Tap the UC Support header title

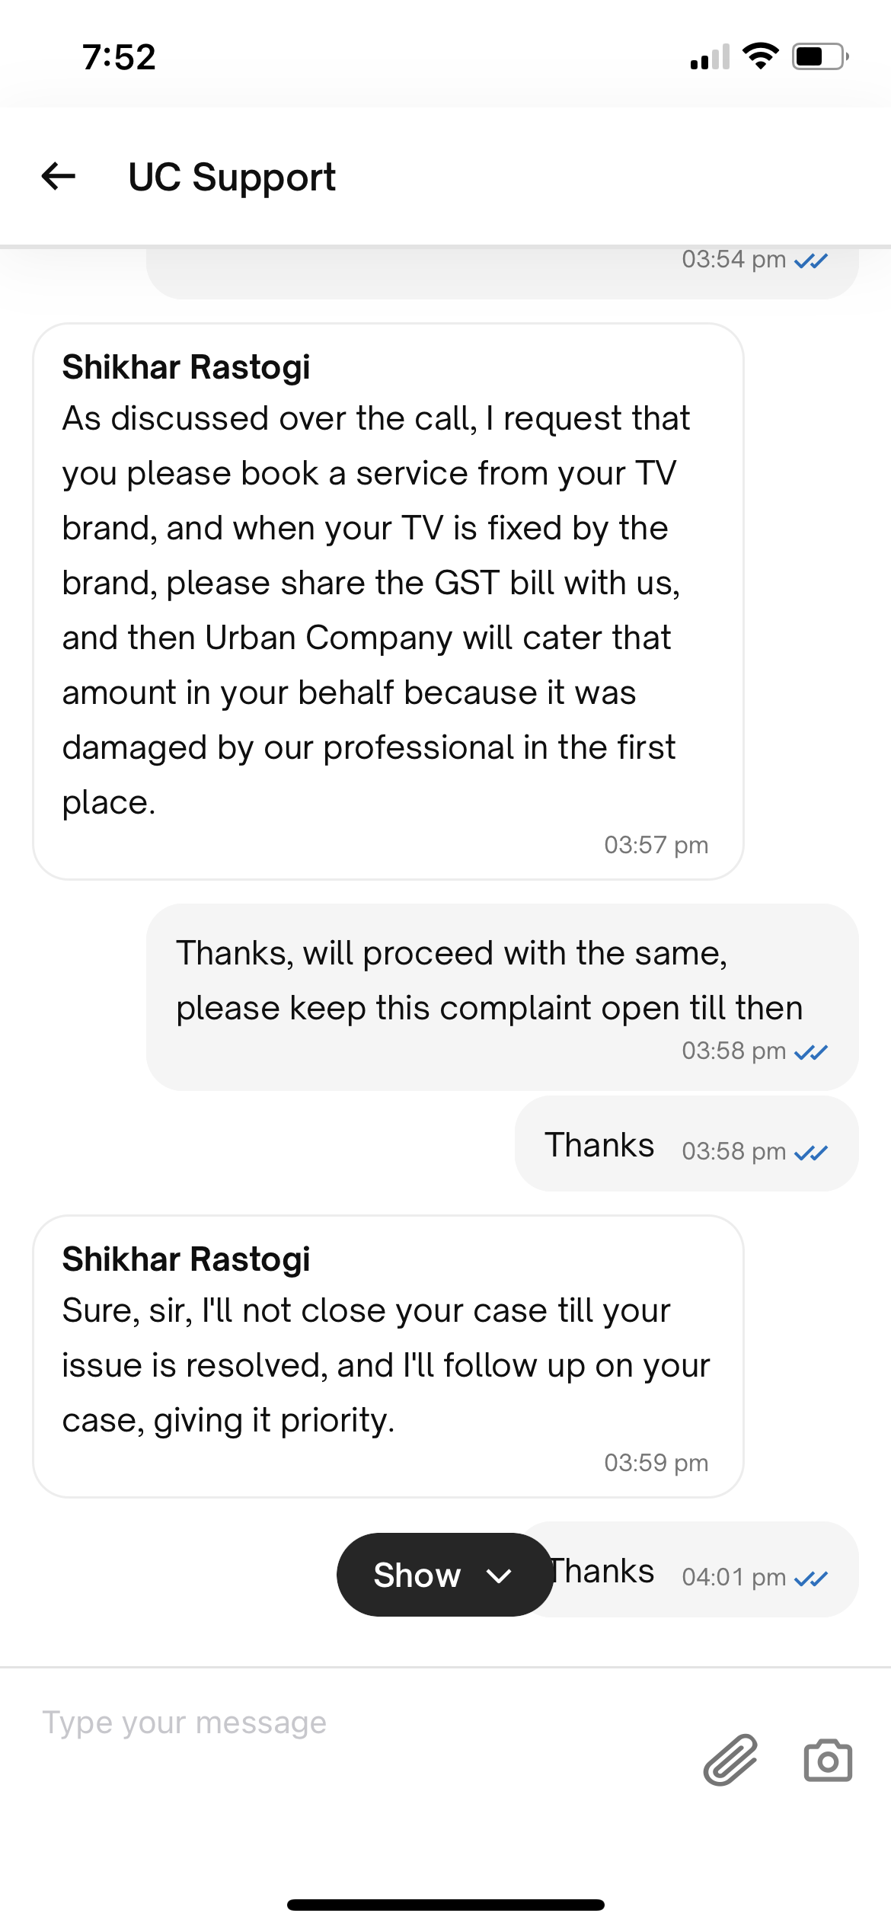tap(232, 178)
